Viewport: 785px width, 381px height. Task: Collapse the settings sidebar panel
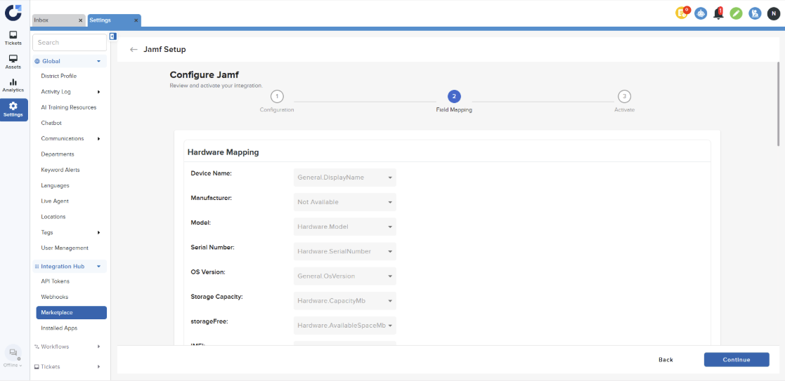(x=112, y=36)
